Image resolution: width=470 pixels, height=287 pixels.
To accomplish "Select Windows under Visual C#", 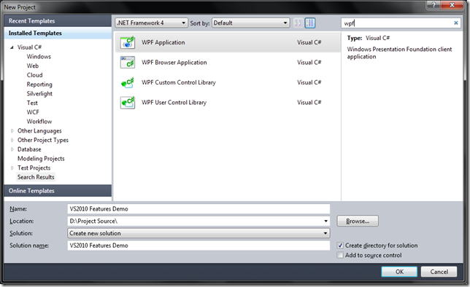I will click(39, 57).
